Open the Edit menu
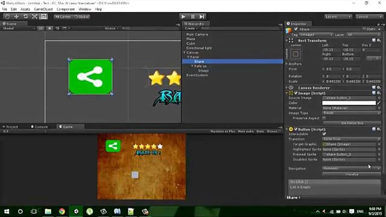This screenshot has height=217, width=386. coord(14,9)
